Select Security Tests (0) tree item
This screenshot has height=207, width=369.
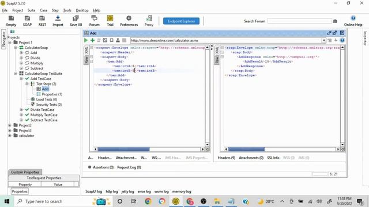point(49,105)
